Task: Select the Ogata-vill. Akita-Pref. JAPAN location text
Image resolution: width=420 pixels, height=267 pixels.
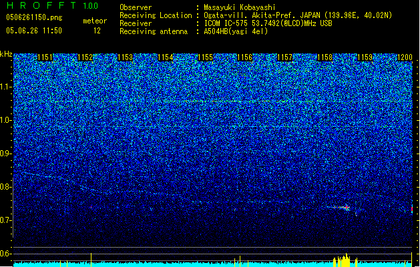Action: (x=298, y=15)
